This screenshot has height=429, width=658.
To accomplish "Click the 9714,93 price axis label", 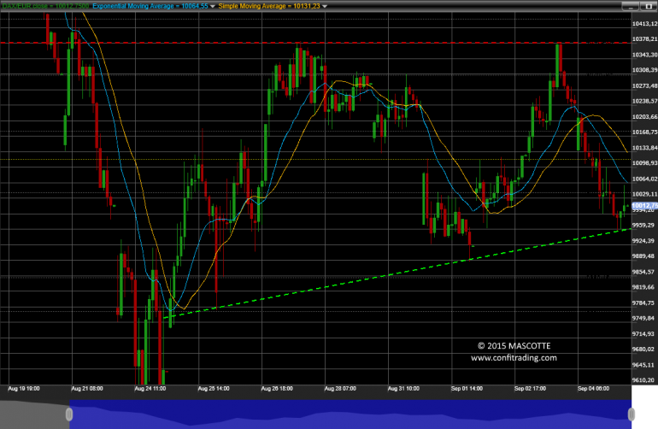I will [643, 334].
